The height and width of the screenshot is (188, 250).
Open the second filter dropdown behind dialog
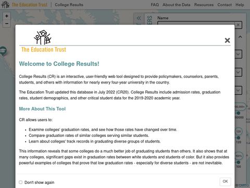point(238,72)
